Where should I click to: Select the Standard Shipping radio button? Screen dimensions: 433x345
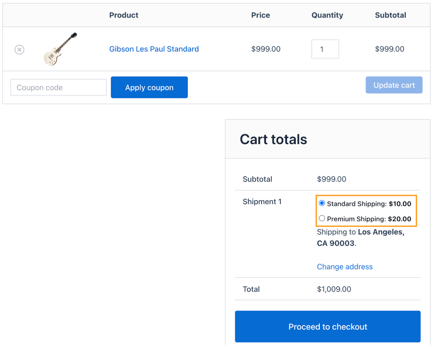[322, 203]
